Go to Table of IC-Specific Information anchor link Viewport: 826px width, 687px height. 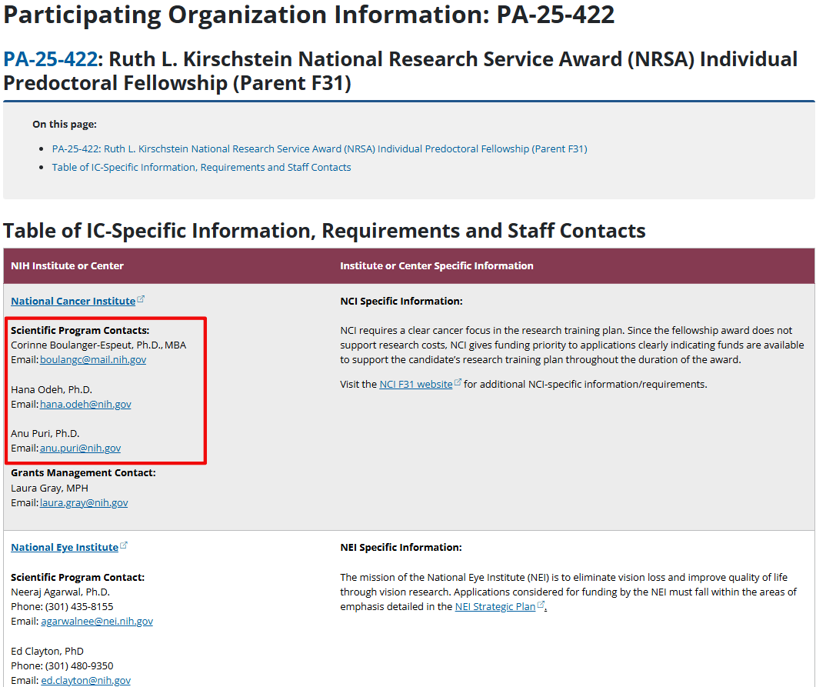pos(201,167)
